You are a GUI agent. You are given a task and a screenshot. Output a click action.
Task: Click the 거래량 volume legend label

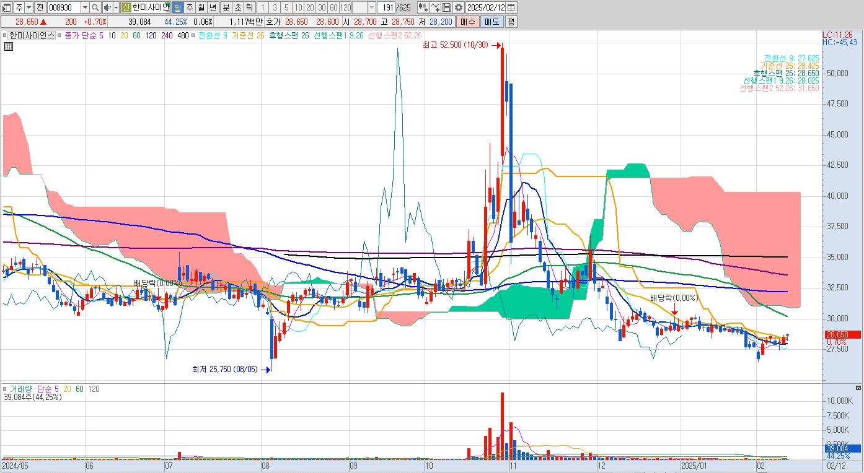tap(21, 389)
